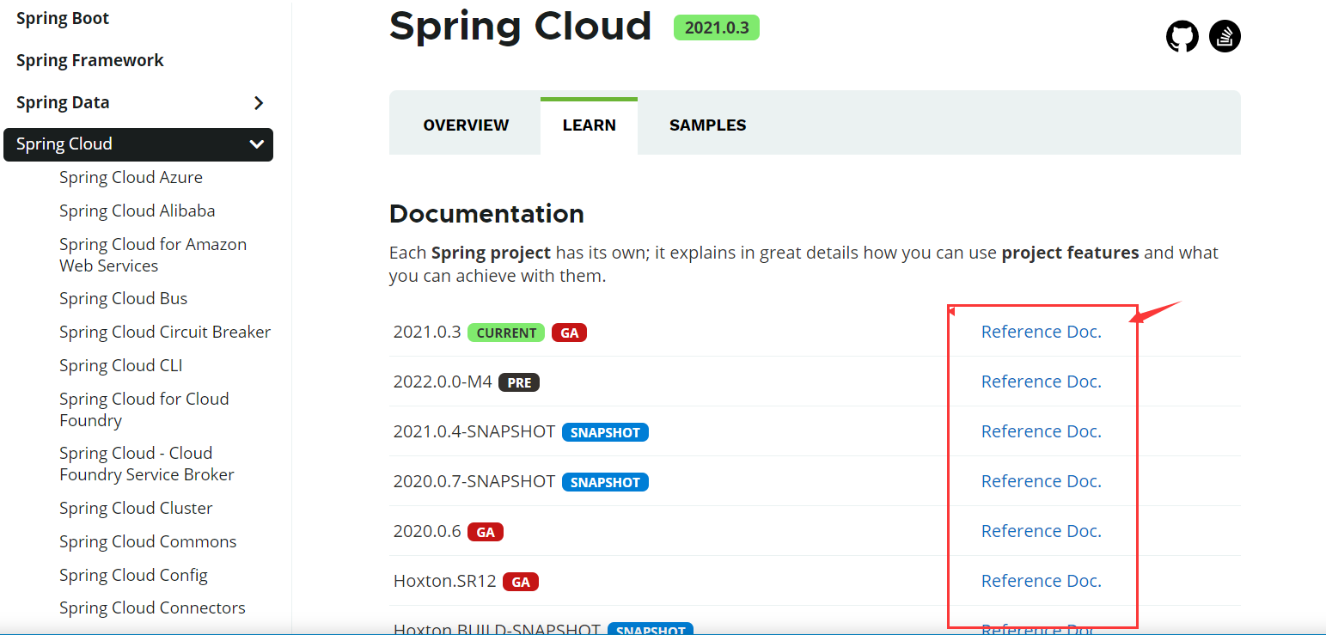Viewport: 1326px width, 635px height.
Task: Click the CURRENT badge on 2021.0.3
Action: [x=506, y=333]
